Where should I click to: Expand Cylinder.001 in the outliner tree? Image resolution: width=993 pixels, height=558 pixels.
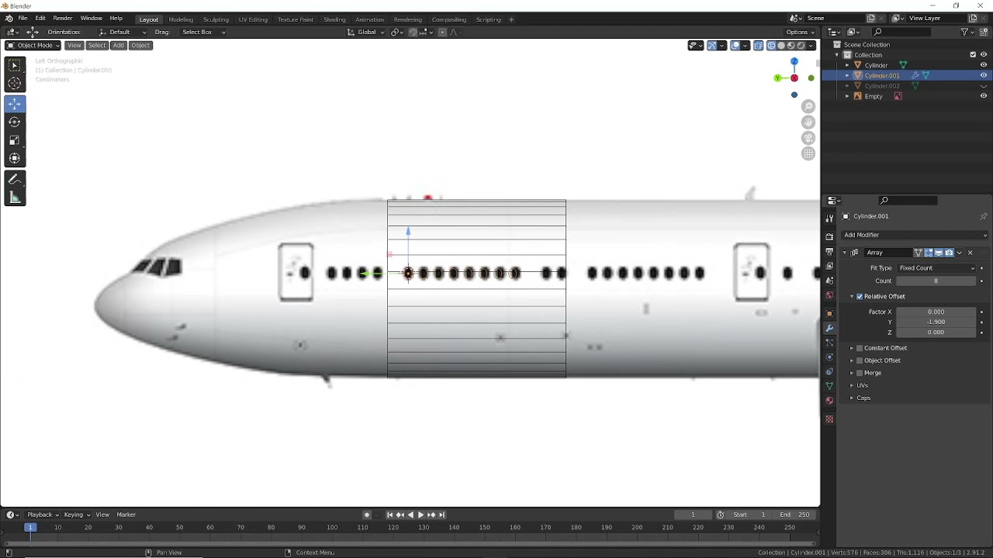[847, 76]
